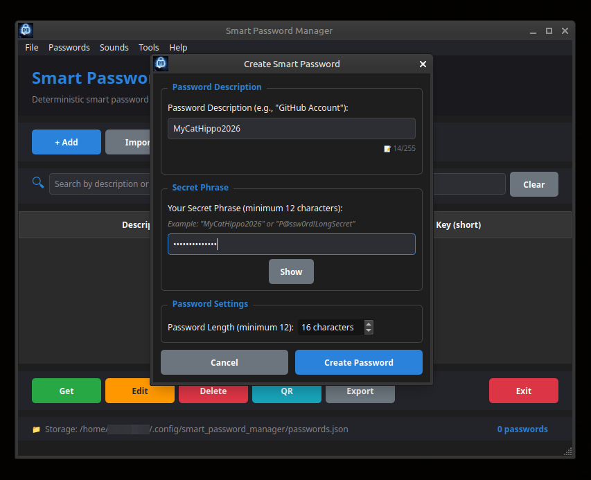Viewport: 591px width, 480px height.
Task: Click the grey Export button
Action: pyautogui.click(x=360, y=392)
